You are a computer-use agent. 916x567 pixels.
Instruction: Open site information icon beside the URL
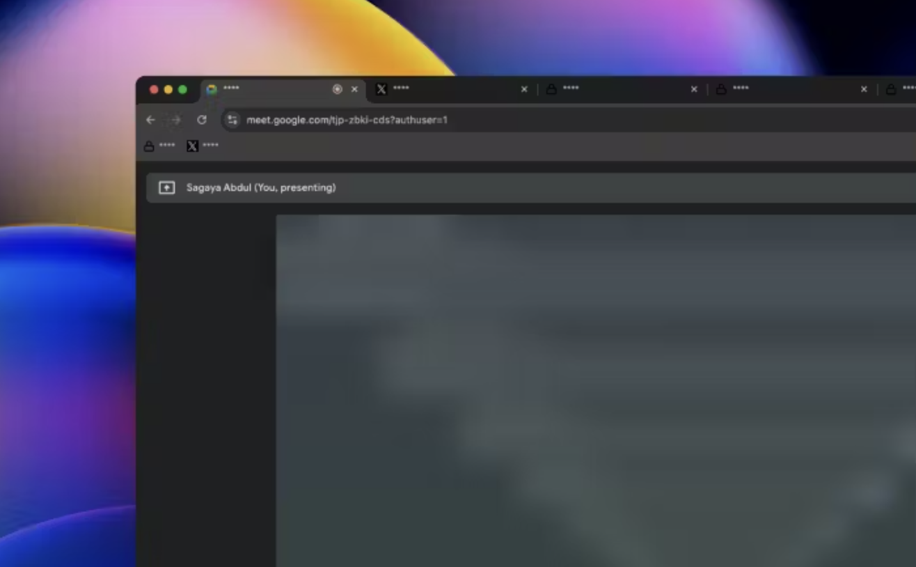tap(232, 120)
